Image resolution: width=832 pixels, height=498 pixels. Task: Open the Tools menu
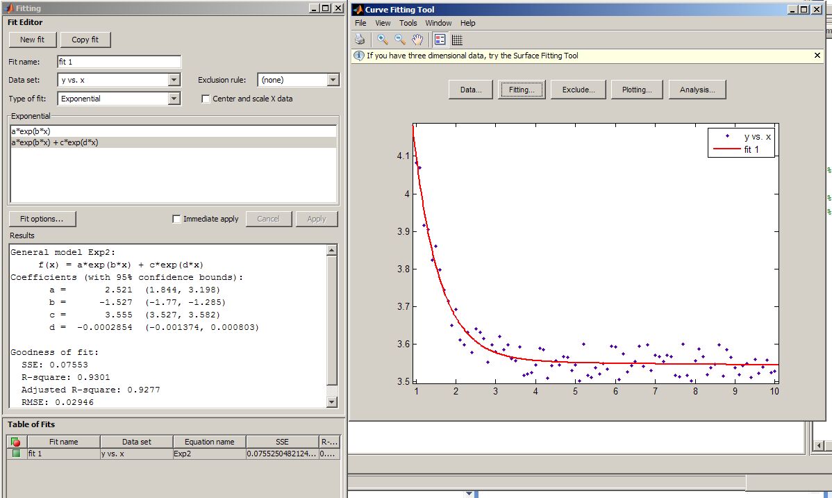[408, 23]
